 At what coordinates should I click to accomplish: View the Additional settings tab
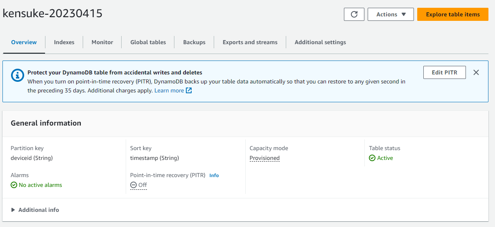point(320,42)
